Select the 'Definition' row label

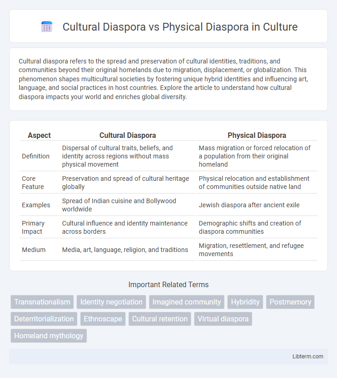pos(36,156)
